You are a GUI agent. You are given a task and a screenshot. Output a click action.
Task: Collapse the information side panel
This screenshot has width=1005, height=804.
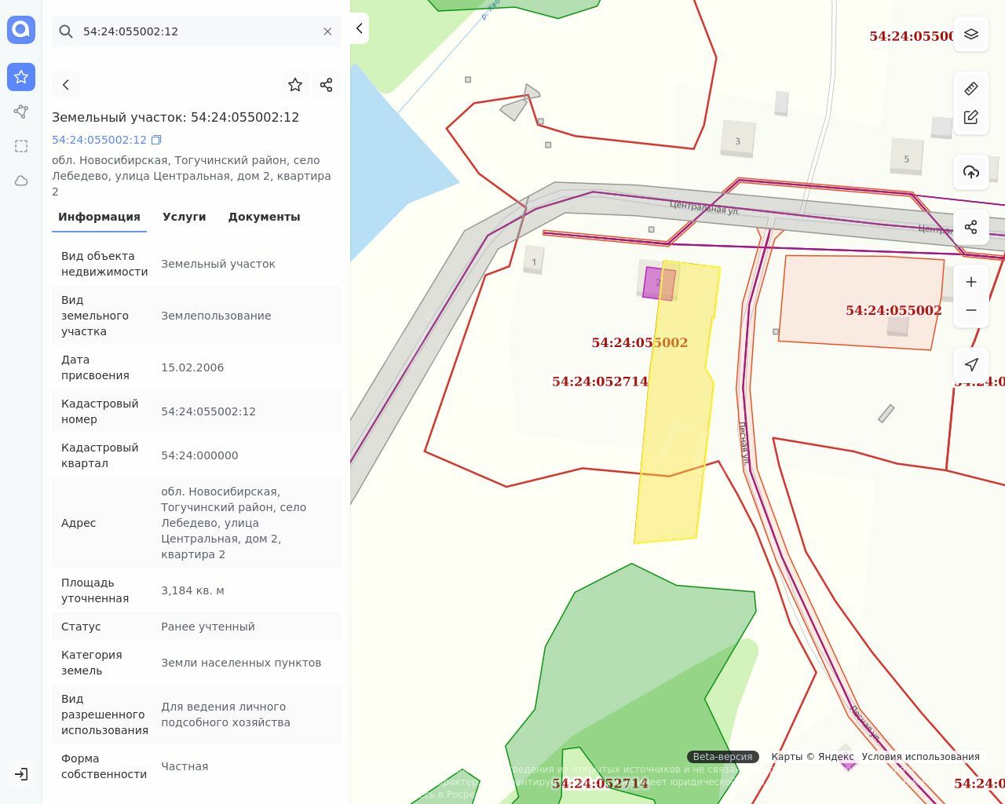359,29
